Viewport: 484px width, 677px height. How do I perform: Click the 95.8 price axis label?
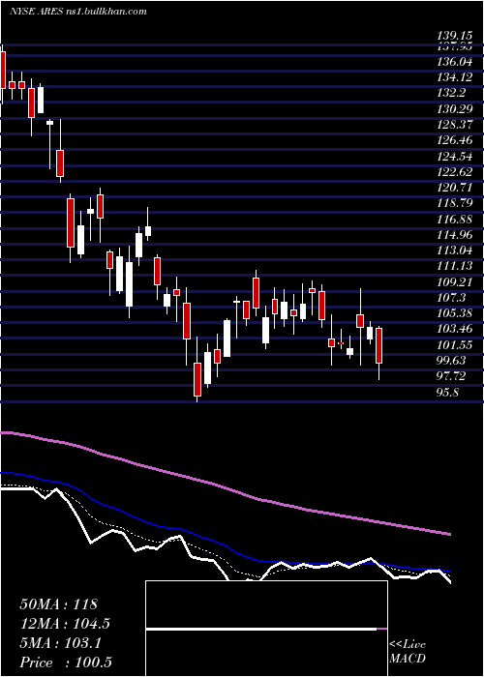point(448,393)
